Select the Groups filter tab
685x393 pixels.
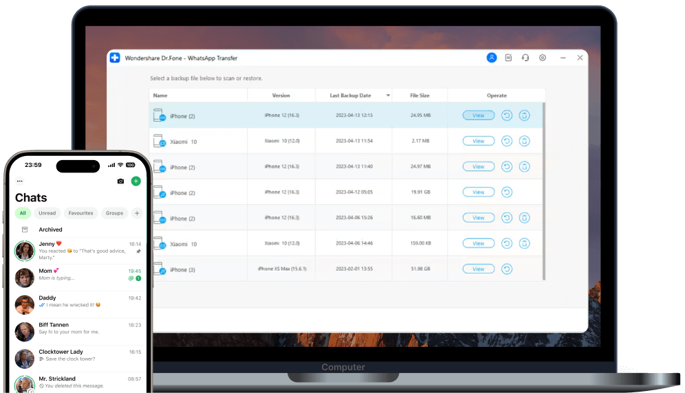click(114, 213)
